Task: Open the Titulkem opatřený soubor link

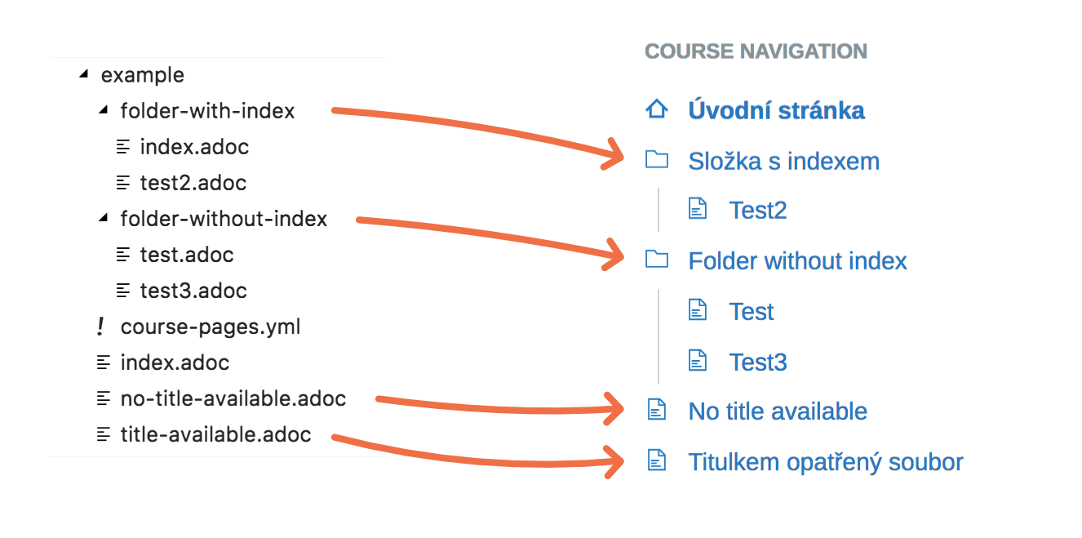Action: click(825, 462)
